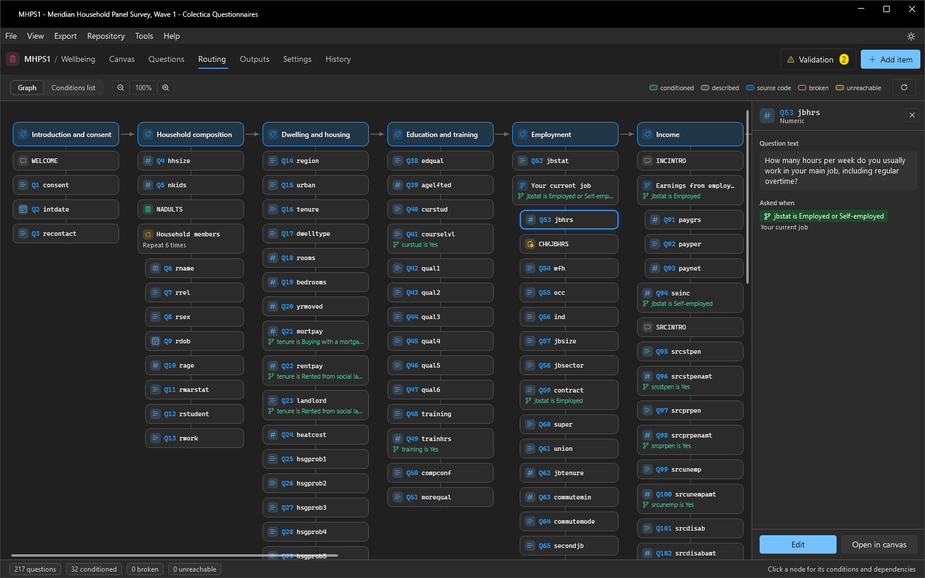Click the 0 broken status badge

tap(145, 569)
